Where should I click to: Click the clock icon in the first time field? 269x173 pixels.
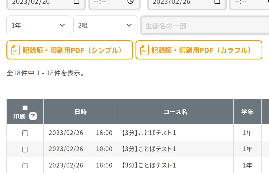pyautogui.click(x=130, y=2)
